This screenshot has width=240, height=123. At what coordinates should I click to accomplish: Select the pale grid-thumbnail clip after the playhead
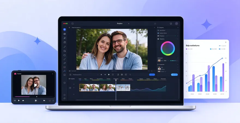coord(123,88)
